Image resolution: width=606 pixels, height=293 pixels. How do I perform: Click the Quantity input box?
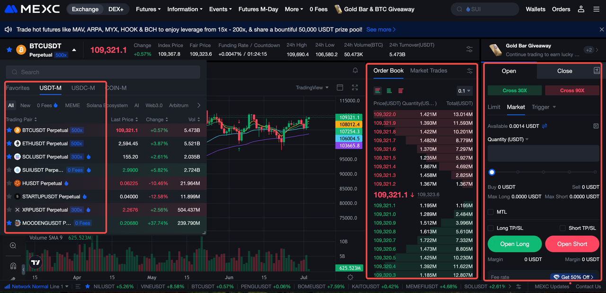click(544, 154)
